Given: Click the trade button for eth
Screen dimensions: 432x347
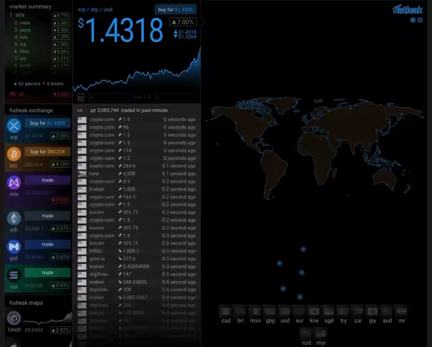Looking at the screenshot, I should pos(48,216).
